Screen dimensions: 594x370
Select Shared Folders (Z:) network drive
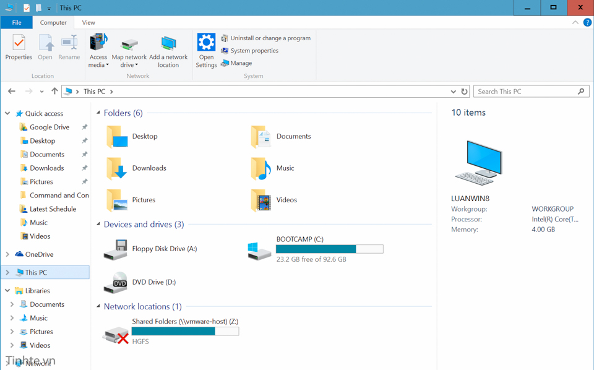pos(171,332)
